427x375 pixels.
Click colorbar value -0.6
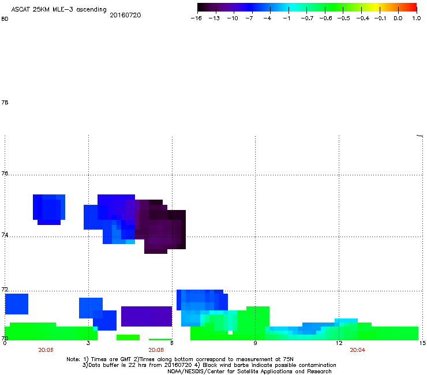tap(325, 18)
